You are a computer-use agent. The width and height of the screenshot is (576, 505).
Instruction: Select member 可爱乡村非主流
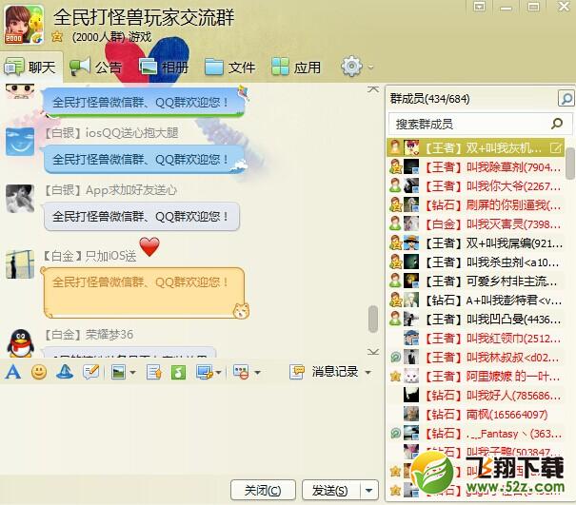(475, 282)
